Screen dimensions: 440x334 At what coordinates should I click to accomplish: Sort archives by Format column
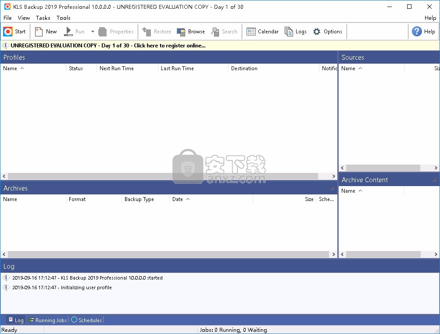pos(94,199)
